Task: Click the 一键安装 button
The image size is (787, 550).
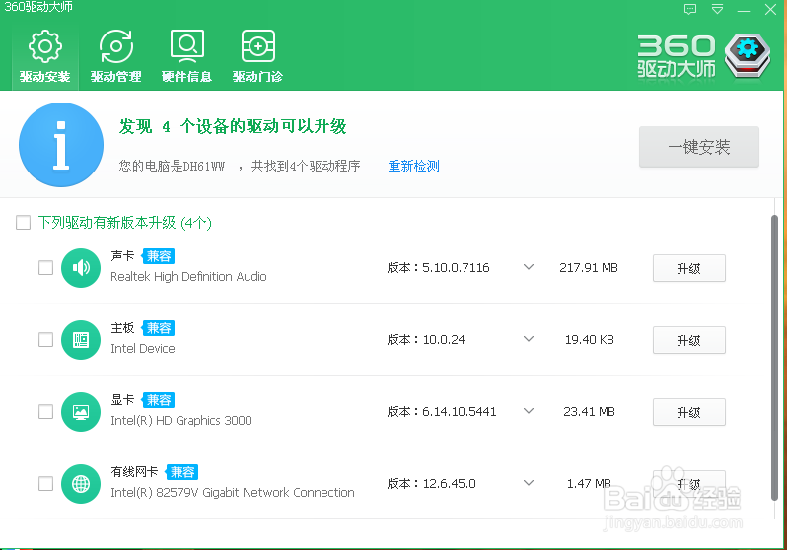Action: (x=698, y=147)
